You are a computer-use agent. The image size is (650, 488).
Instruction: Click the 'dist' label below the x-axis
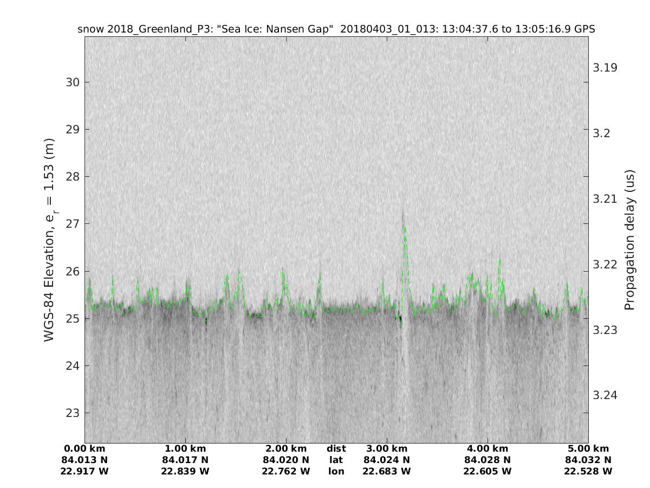[336, 449]
